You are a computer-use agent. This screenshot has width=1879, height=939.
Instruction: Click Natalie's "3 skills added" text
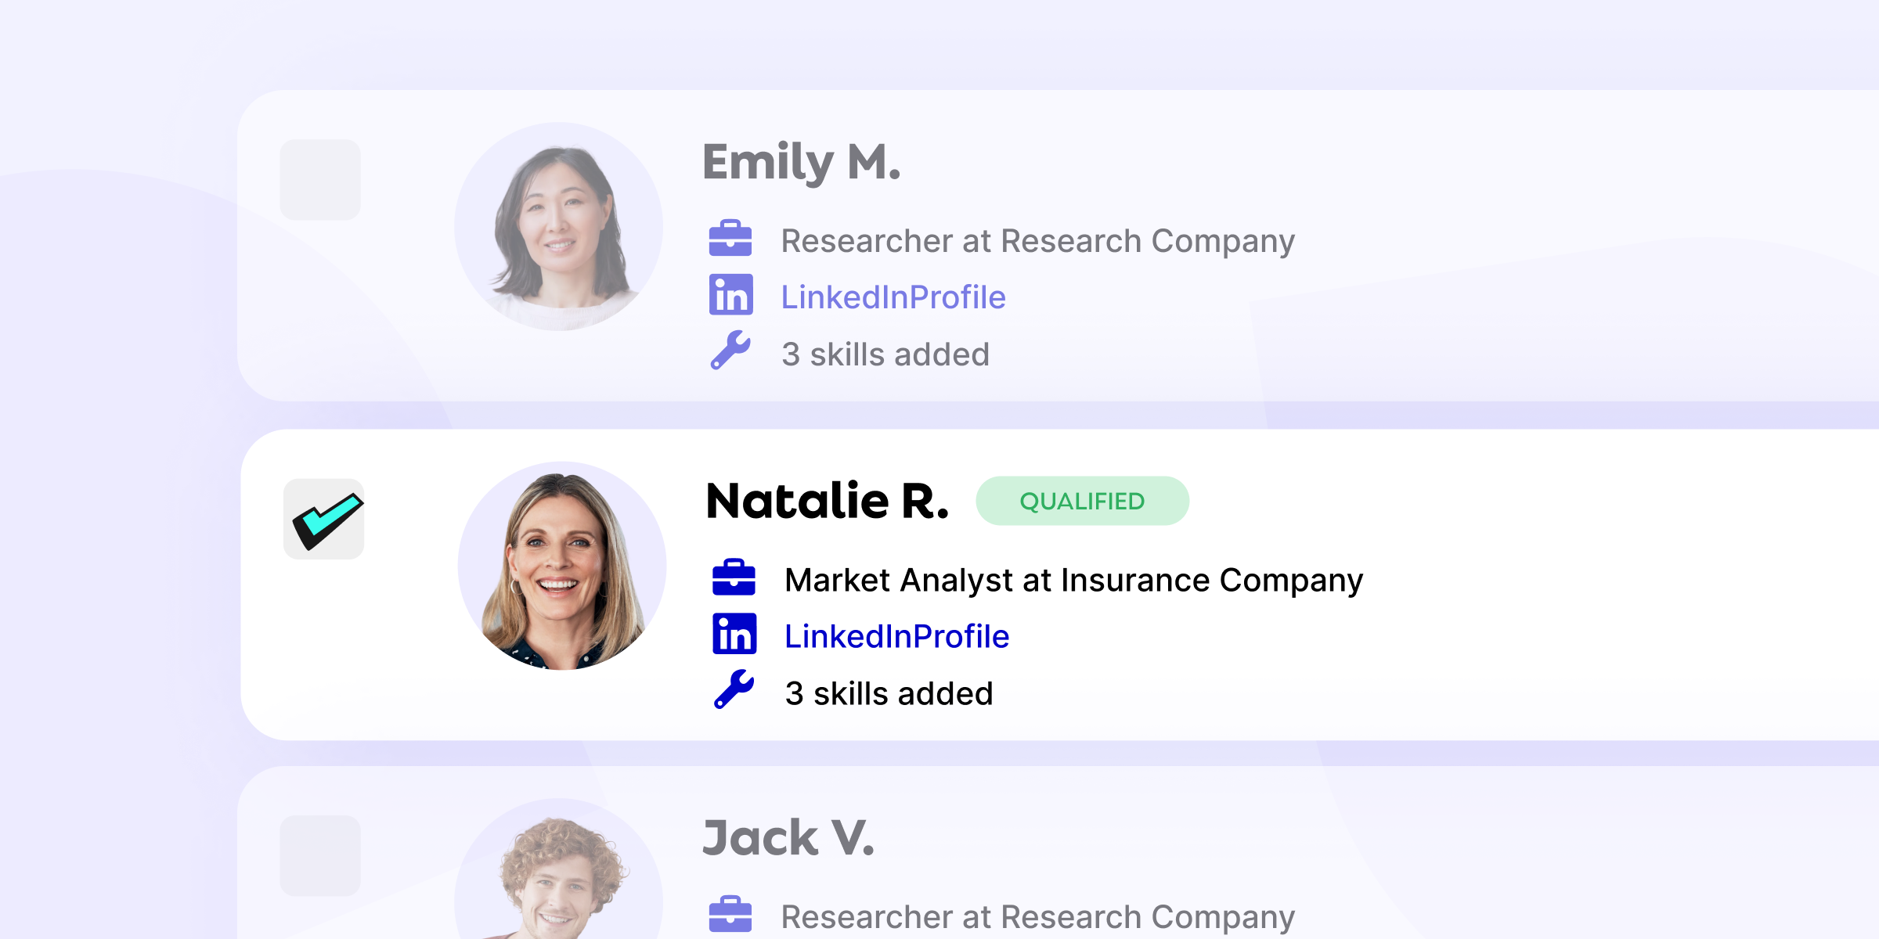pyautogui.click(x=889, y=694)
